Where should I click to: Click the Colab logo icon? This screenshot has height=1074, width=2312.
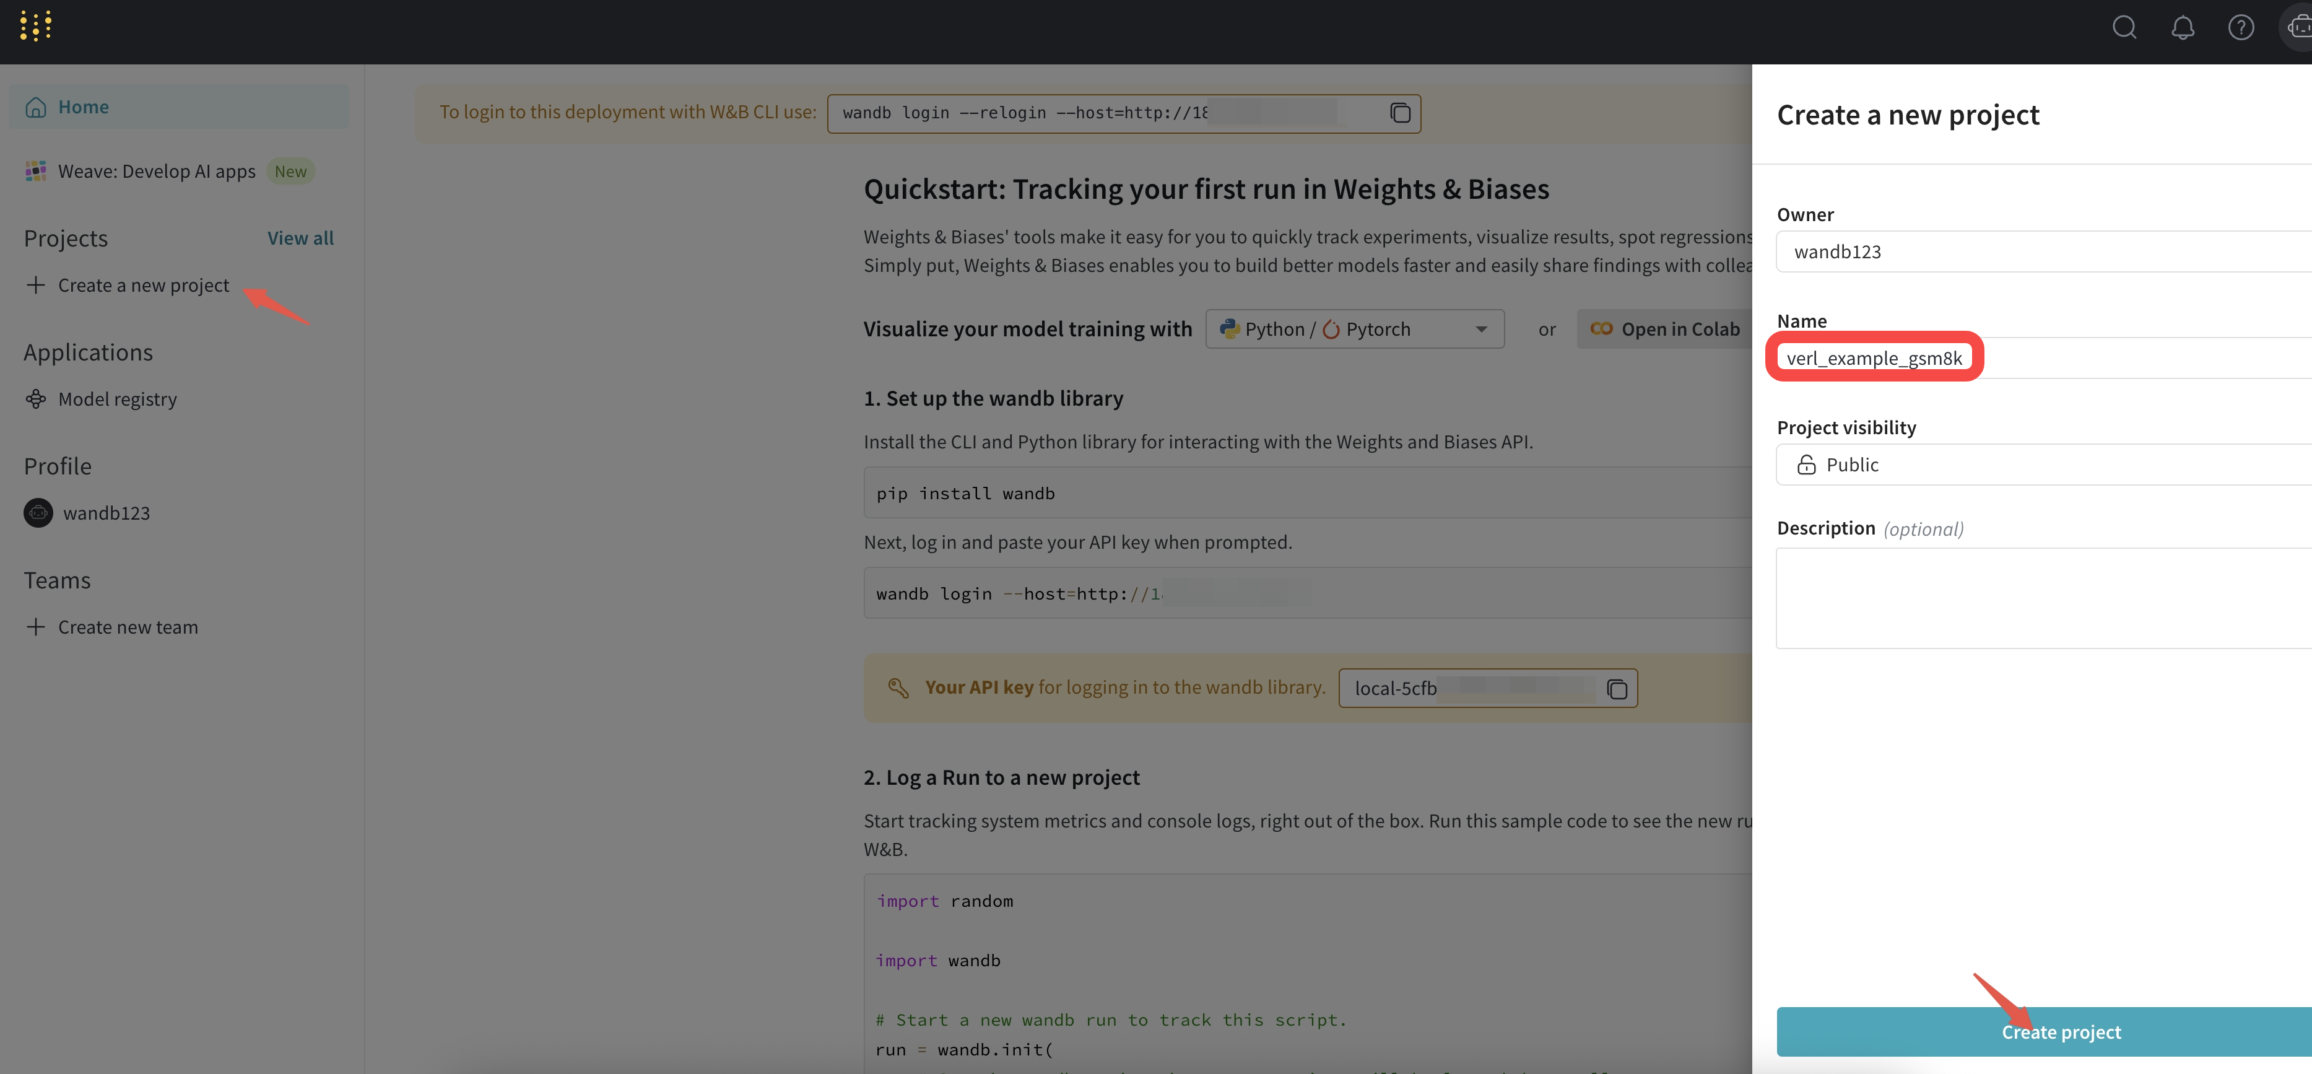point(1601,329)
